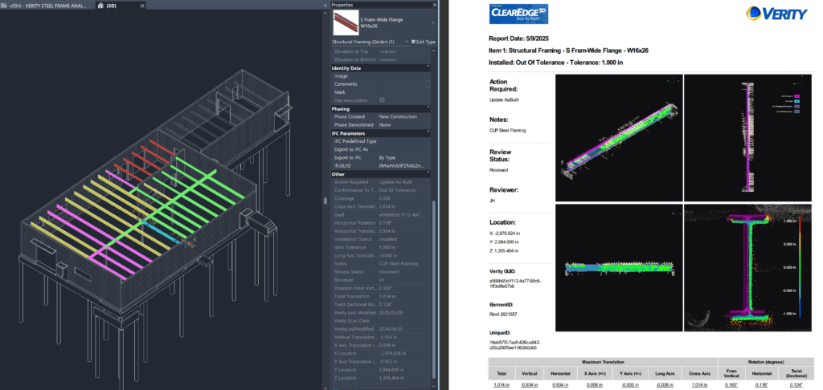Click the home icon on the 3D tab
This screenshot has height=390, width=823.
tap(100, 6)
